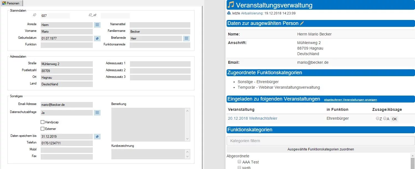Click 'abgelaufenen Veranstaltungen anzeigen'
Viewport: 415px width, 169px height.
tap(351, 99)
